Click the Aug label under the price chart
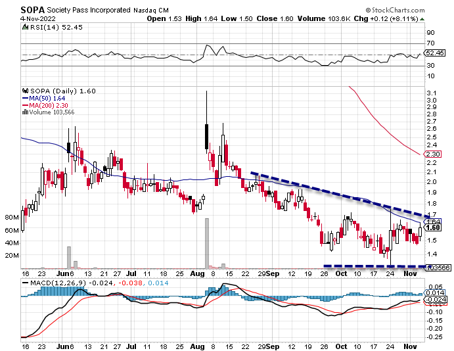454x351 pixels. [x=197, y=273]
